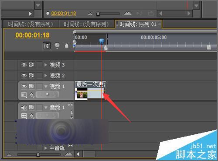Expand the 视频 2 track triangle
Image resolution: width=218 pixels, height=161 pixels.
[46, 75]
